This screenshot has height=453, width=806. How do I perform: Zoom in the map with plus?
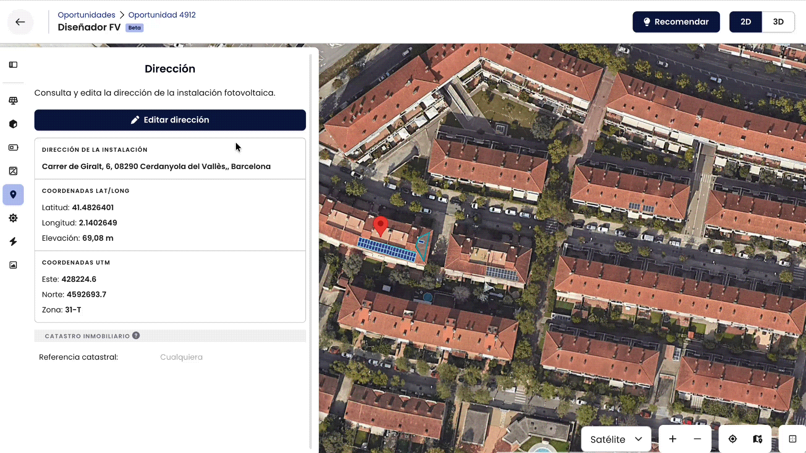point(673,439)
